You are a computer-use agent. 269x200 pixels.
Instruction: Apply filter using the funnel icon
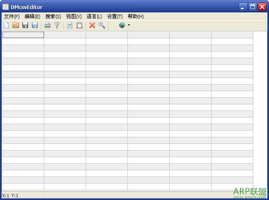click(x=57, y=25)
